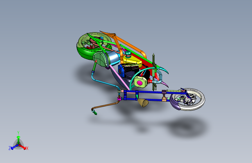Select the yellow fuel tank
Image resolution: width=252 pixels, height=163 pixels.
coord(133,61)
